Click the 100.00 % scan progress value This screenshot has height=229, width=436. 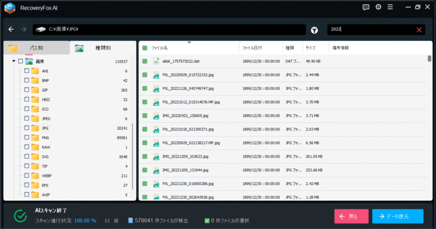(85, 221)
